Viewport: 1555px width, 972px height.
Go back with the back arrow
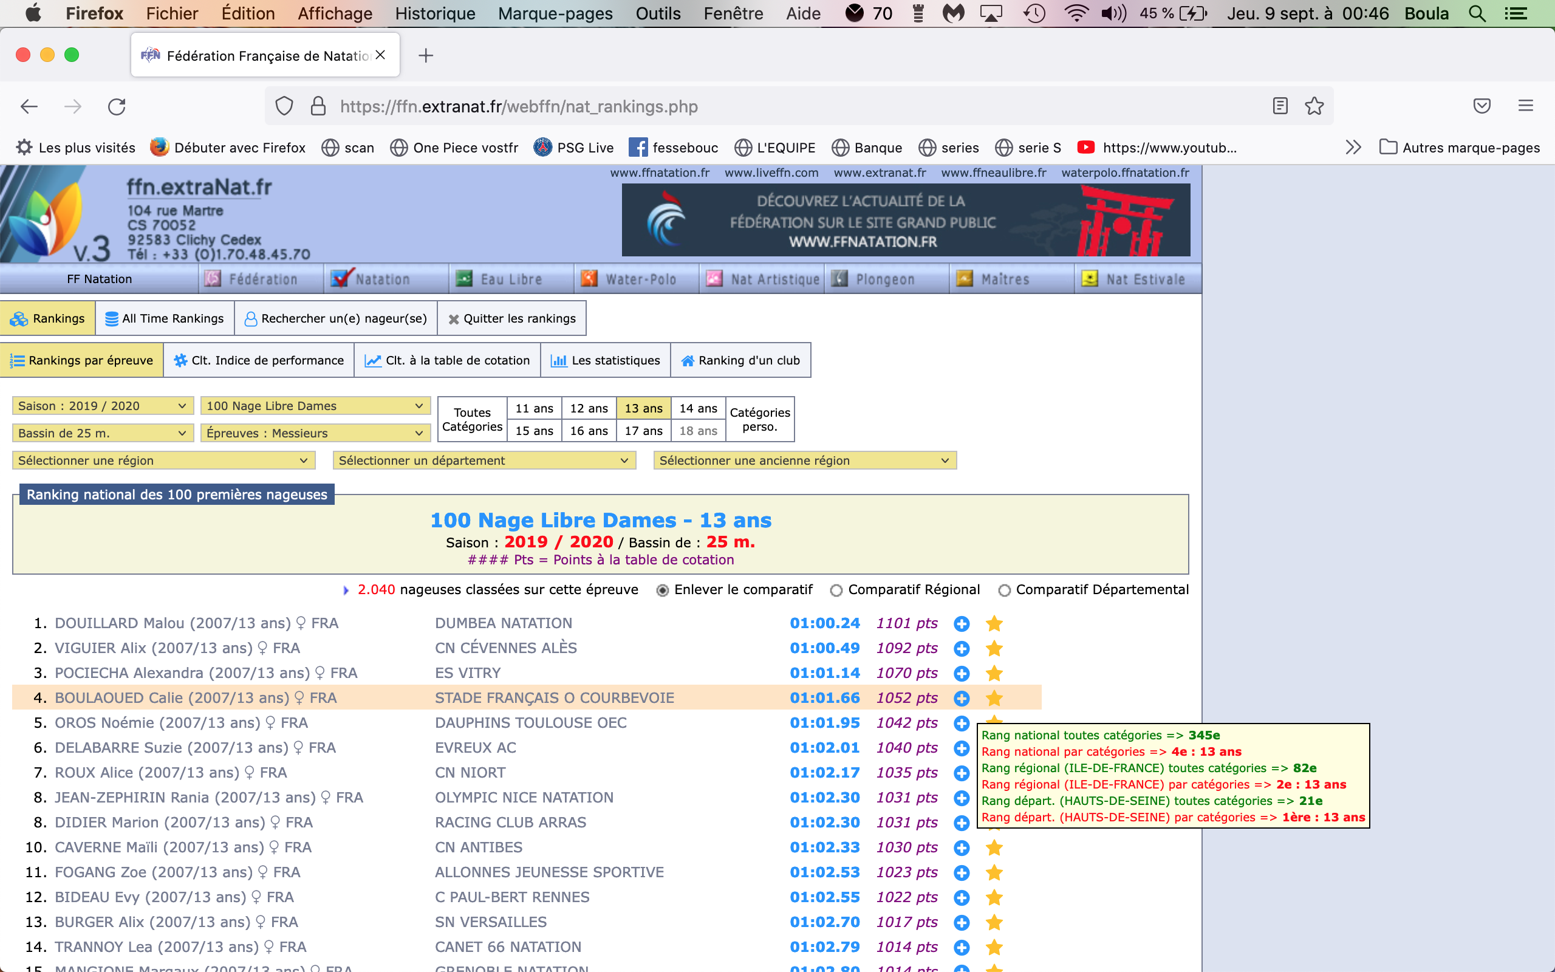30,106
